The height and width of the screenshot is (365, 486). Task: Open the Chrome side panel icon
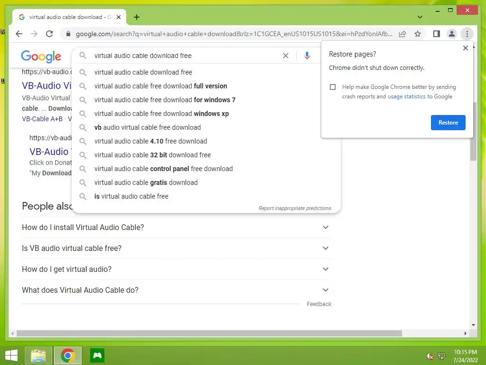(437, 34)
